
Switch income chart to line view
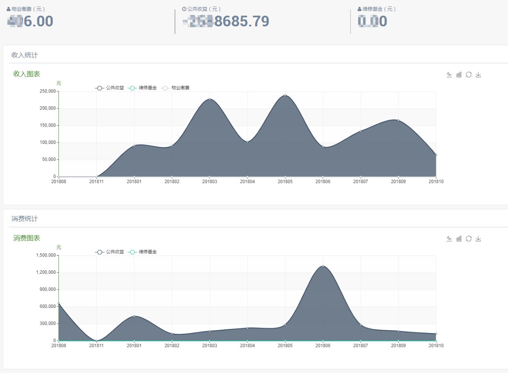(449, 75)
